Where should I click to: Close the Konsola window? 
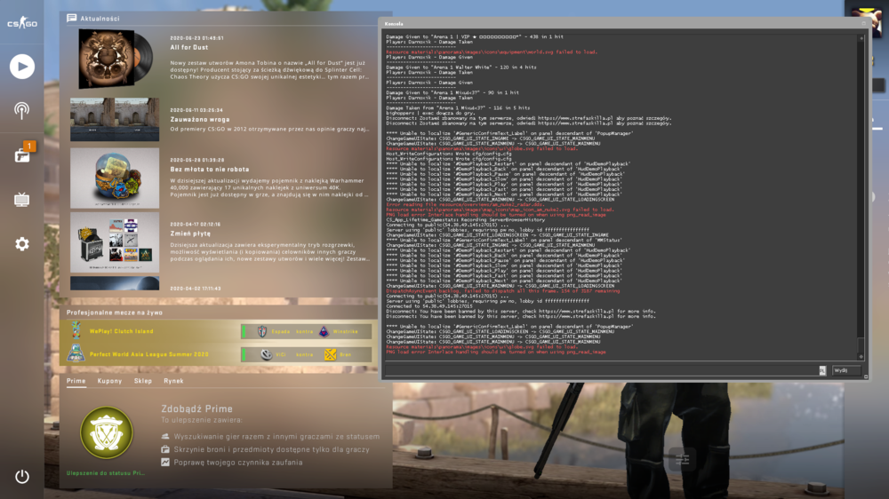click(x=863, y=24)
